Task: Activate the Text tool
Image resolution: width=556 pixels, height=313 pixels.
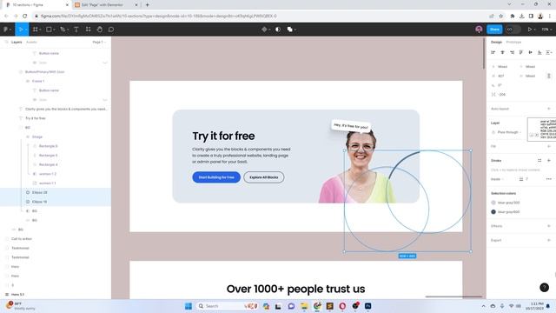Action: click(76, 30)
